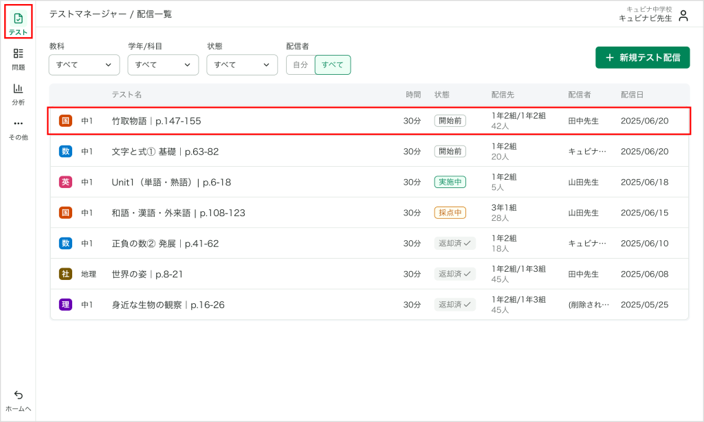Screen dimensions: 704x422
Task: Click the 新規テスト配信 button
Action: [x=643, y=58]
